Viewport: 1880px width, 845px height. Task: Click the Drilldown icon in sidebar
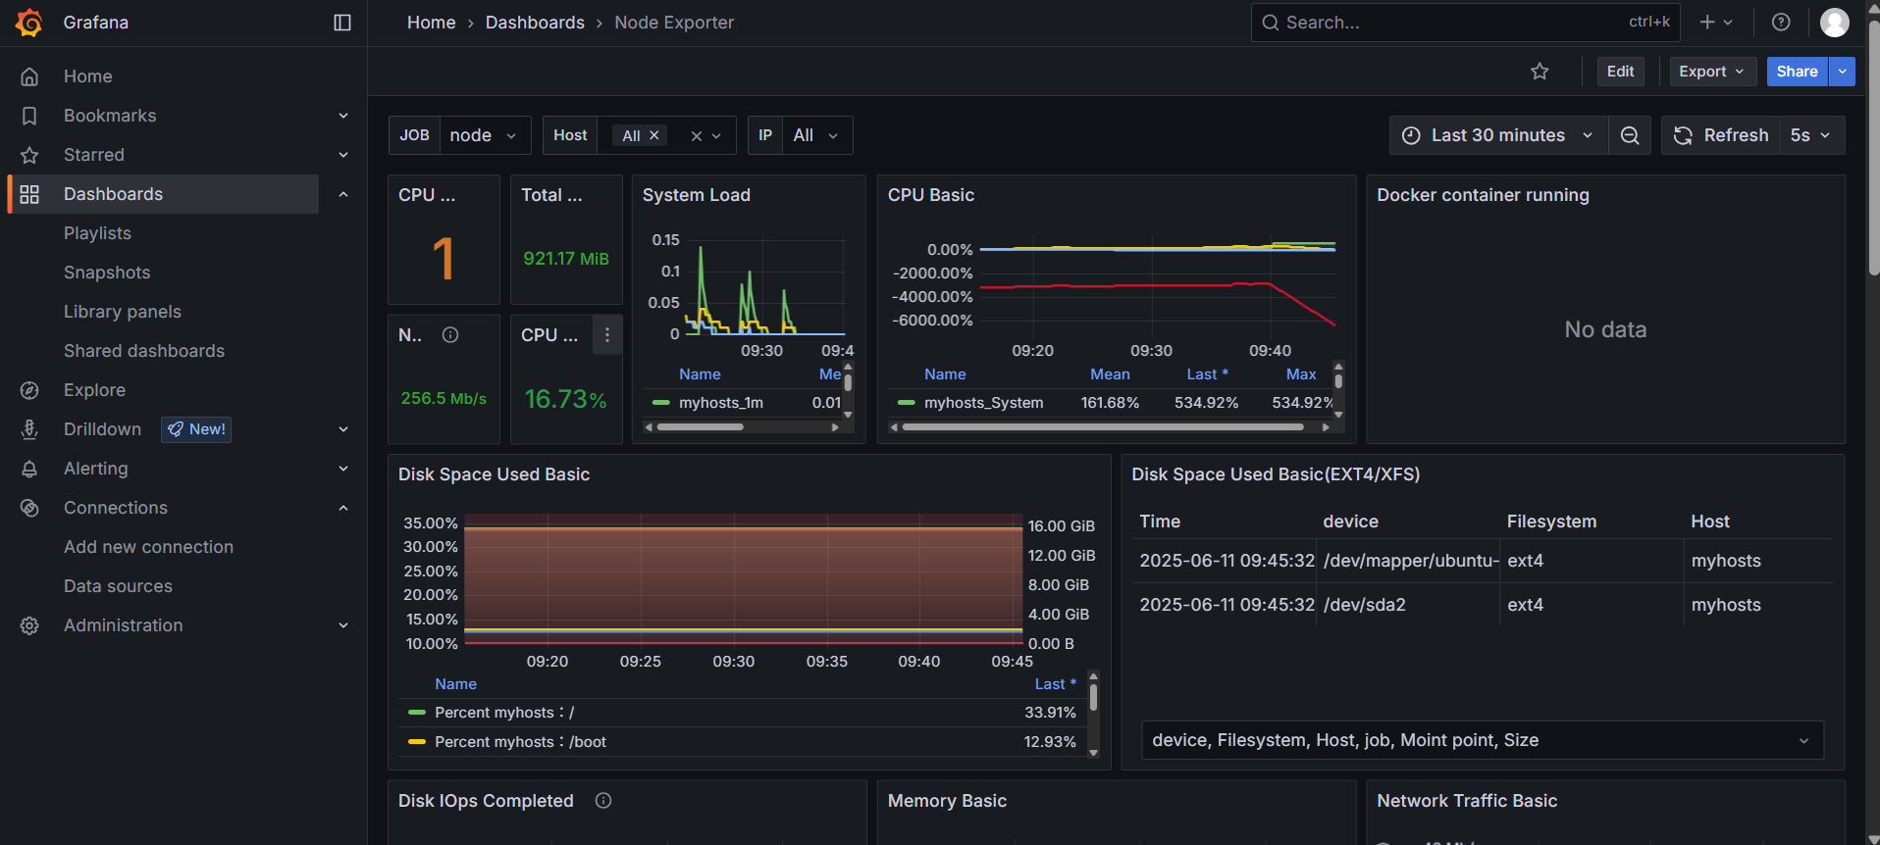tap(29, 429)
